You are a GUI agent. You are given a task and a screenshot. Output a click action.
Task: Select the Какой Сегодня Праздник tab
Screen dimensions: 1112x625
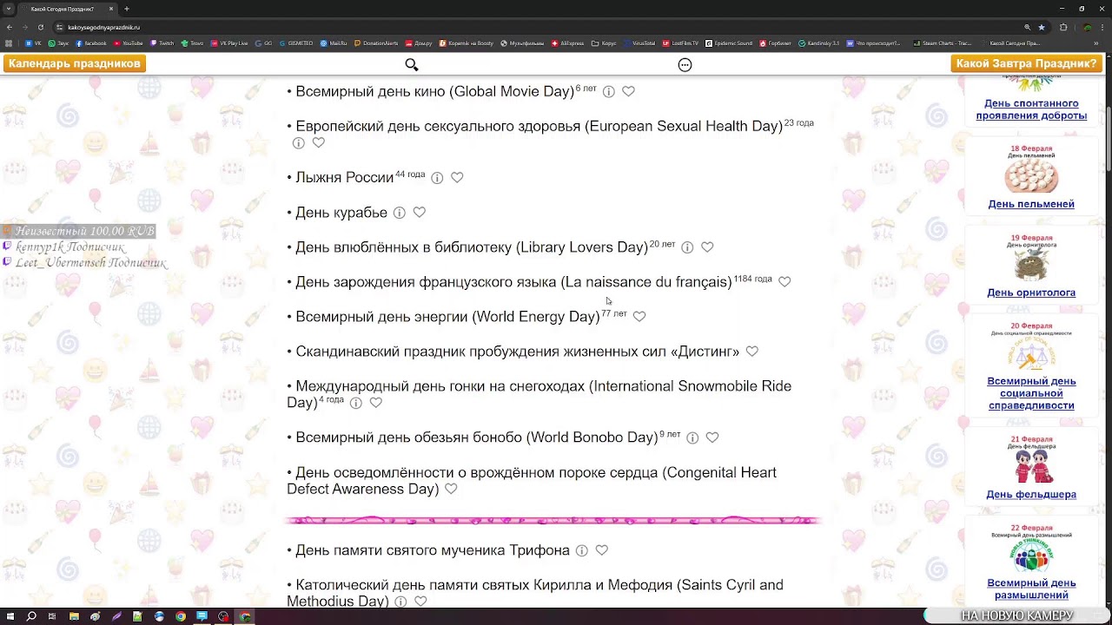(x=68, y=9)
